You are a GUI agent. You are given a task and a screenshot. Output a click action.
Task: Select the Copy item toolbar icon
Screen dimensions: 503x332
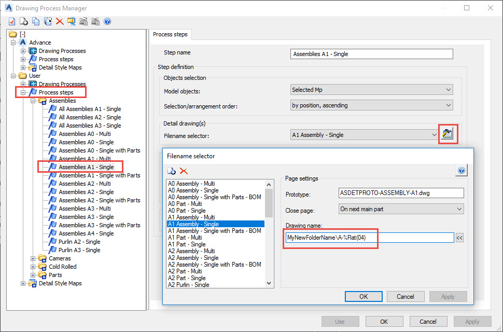pos(35,21)
